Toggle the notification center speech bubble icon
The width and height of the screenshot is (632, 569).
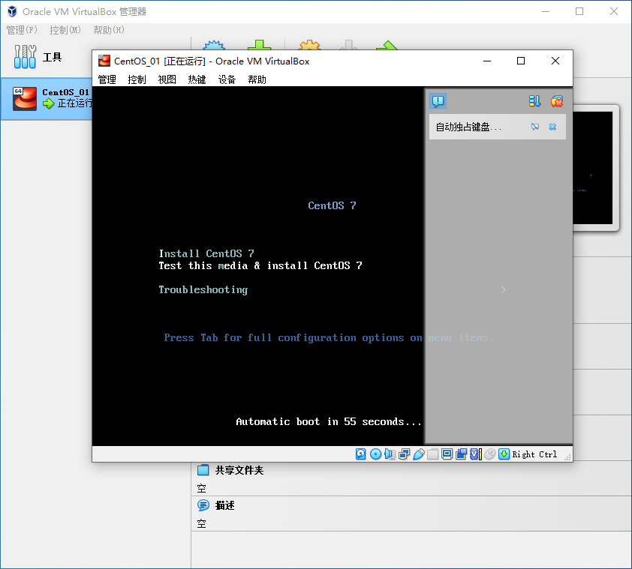point(438,101)
